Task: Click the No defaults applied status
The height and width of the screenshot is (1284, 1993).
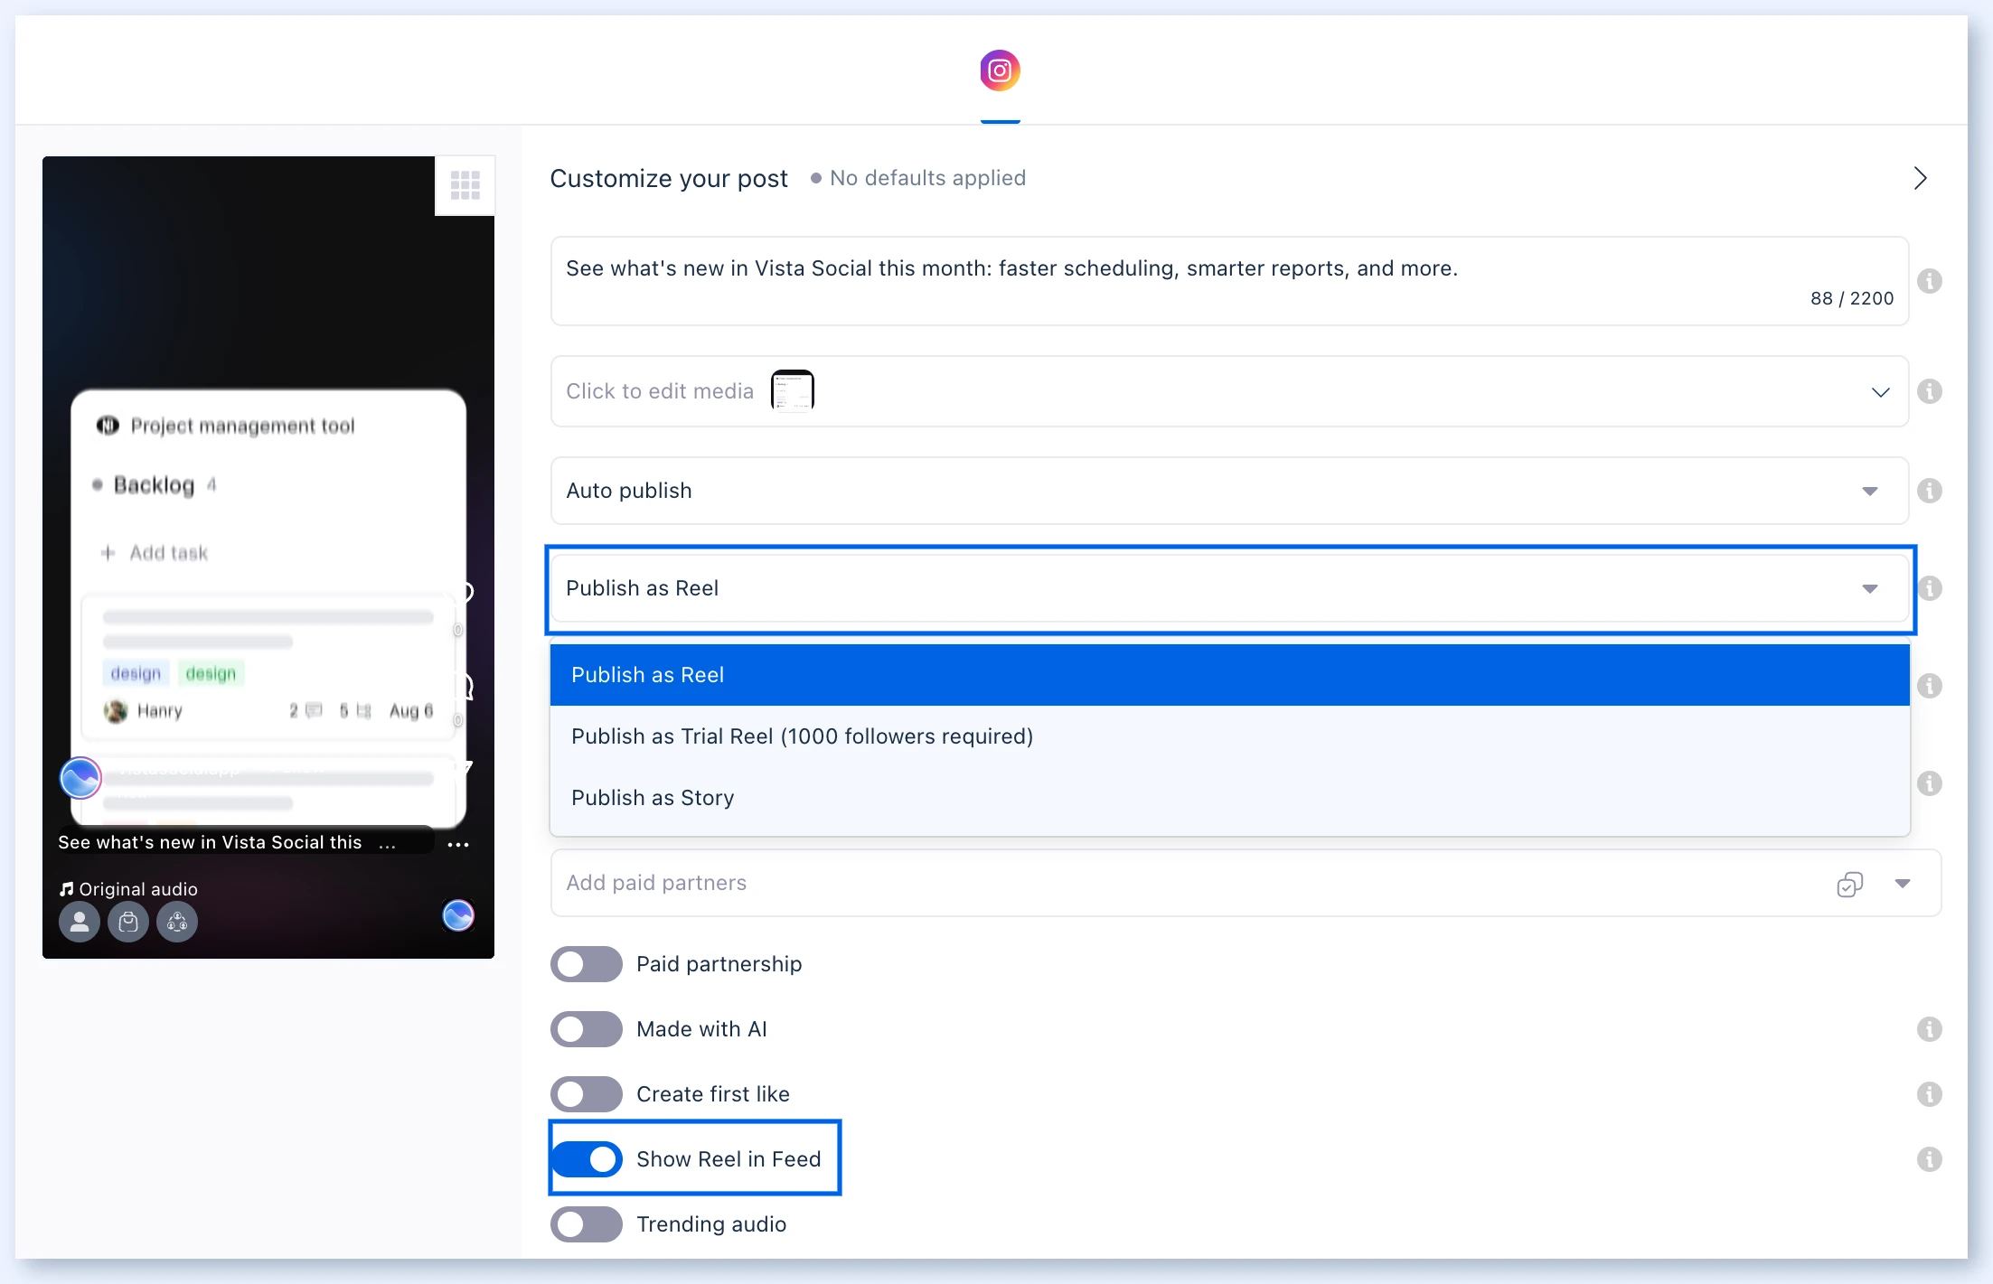Action: point(918,178)
